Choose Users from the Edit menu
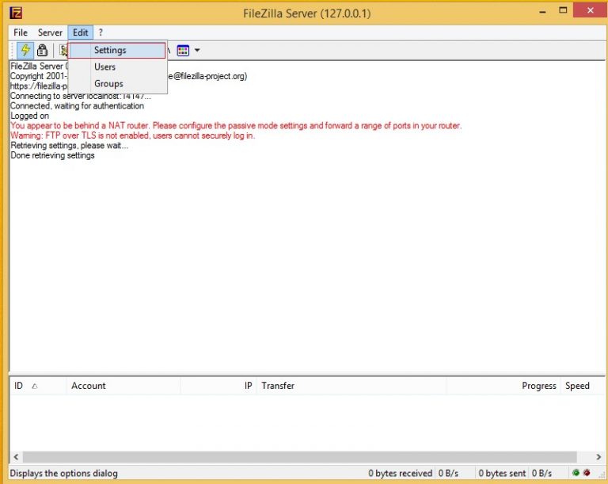This screenshot has height=484, width=608. pyautogui.click(x=104, y=67)
